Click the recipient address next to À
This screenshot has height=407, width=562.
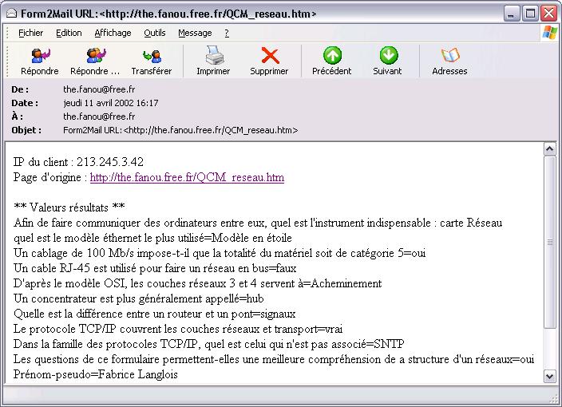point(99,117)
